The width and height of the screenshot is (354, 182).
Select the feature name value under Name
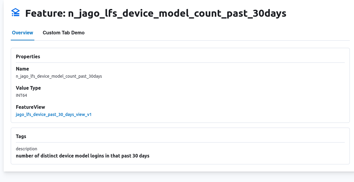59,76
